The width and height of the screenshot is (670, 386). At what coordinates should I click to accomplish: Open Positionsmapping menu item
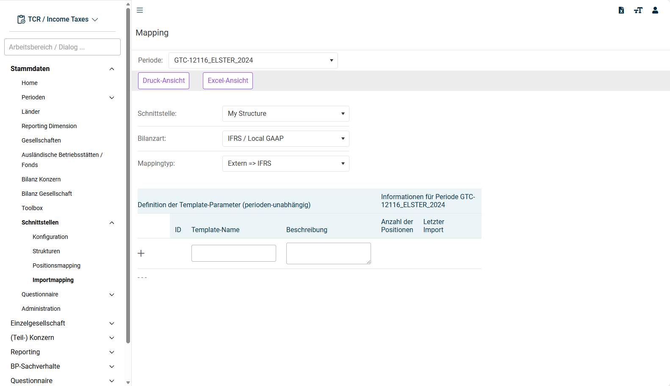click(56, 266)
